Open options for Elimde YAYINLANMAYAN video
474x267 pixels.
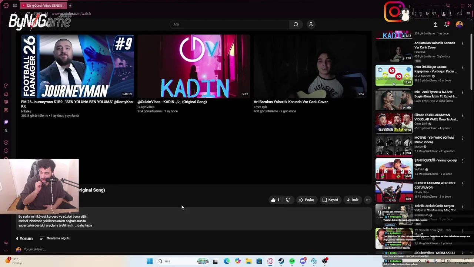pos(463,115)
